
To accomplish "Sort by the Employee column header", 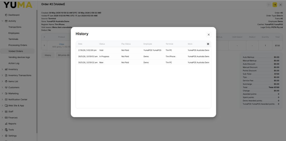I will (148, 44).
